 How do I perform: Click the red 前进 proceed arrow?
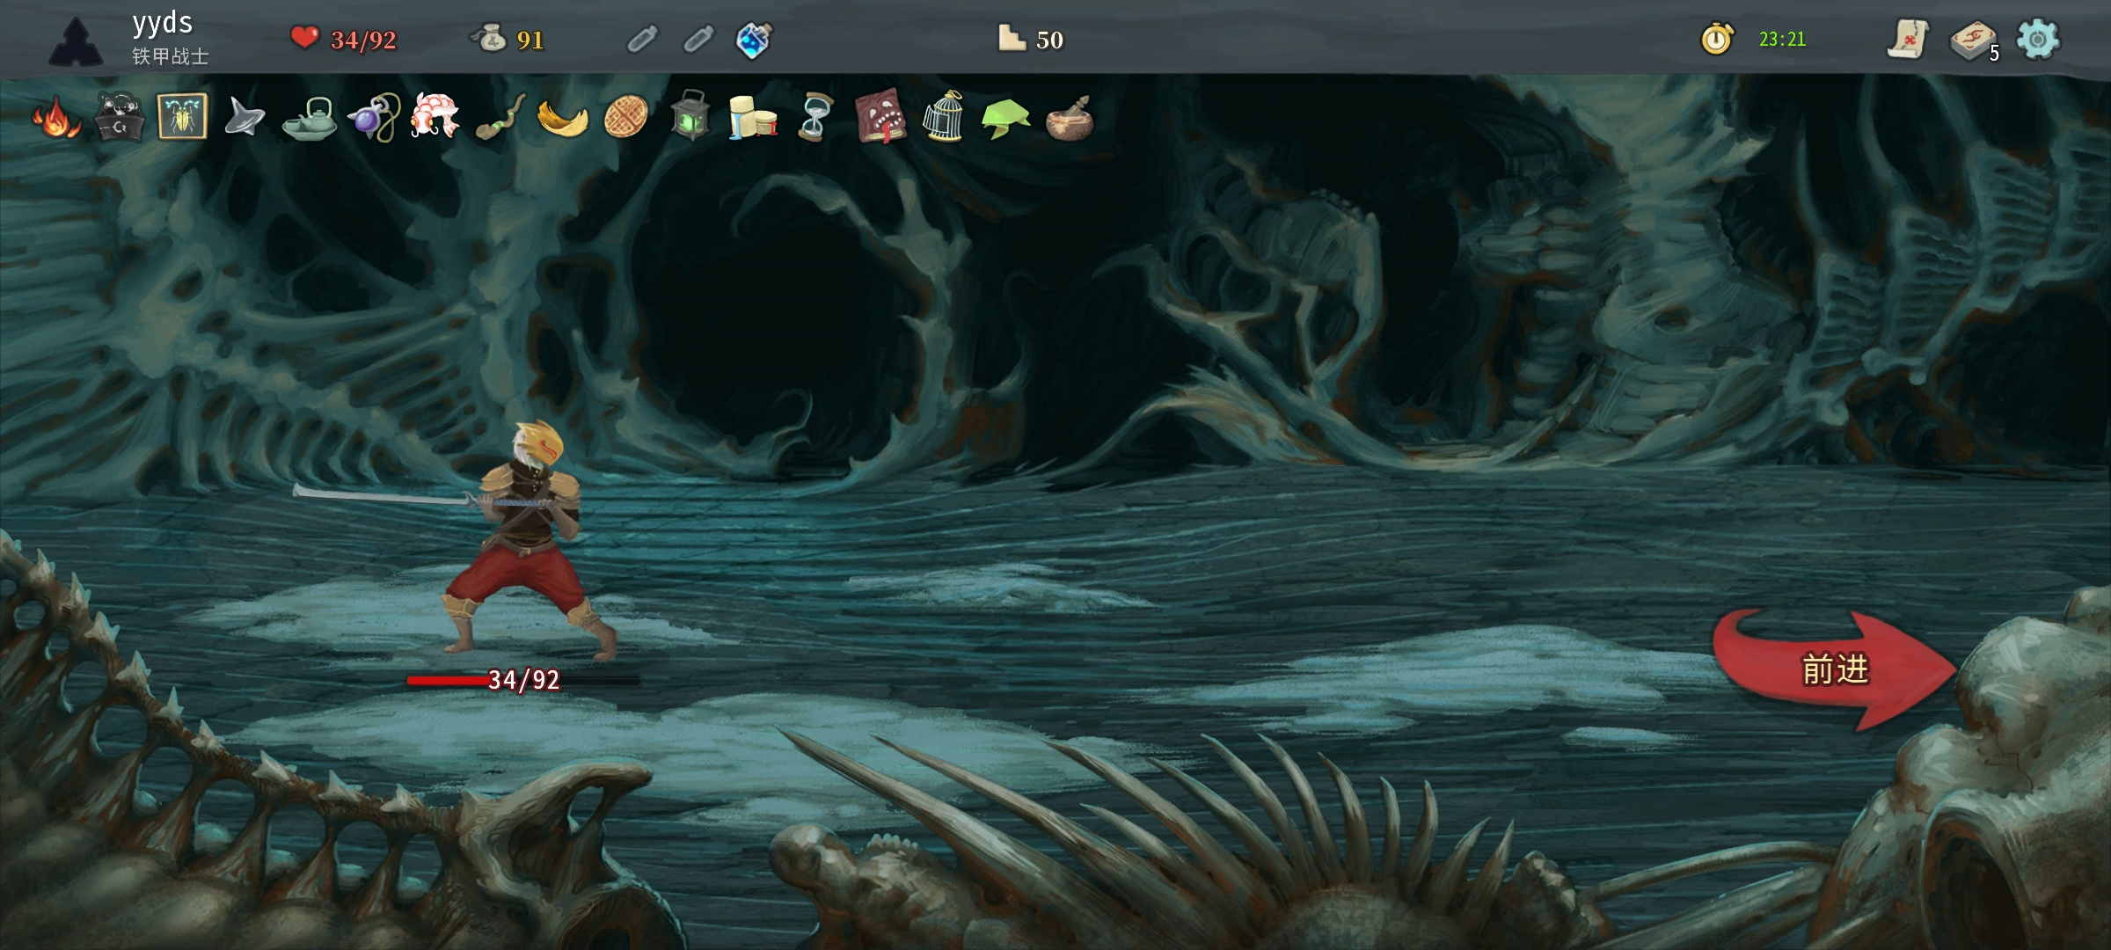click(x=1835, y=669)
